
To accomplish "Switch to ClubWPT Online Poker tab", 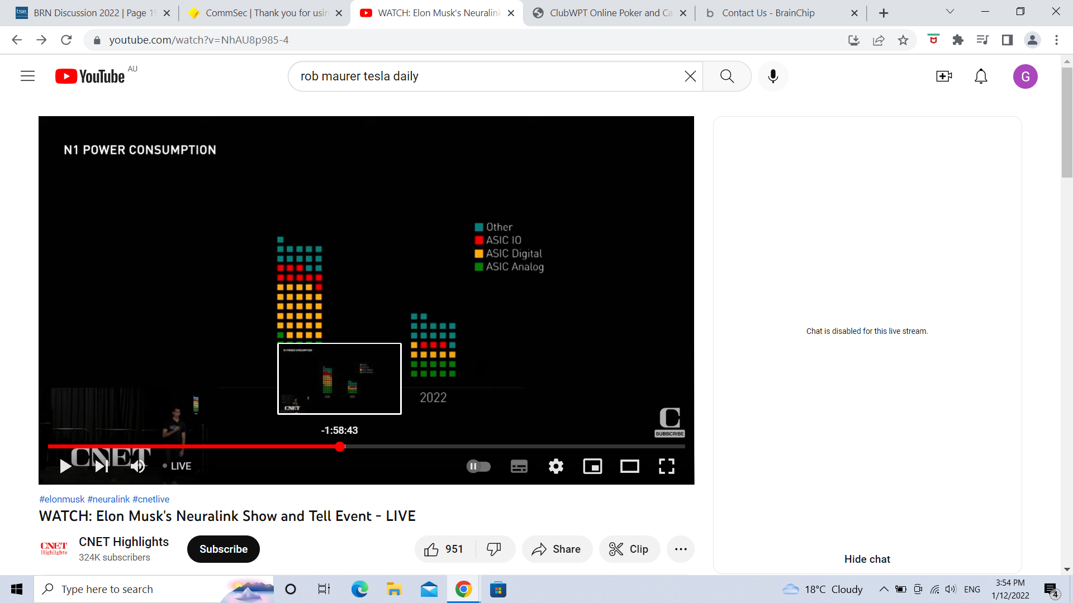I will tap(609, 13).
